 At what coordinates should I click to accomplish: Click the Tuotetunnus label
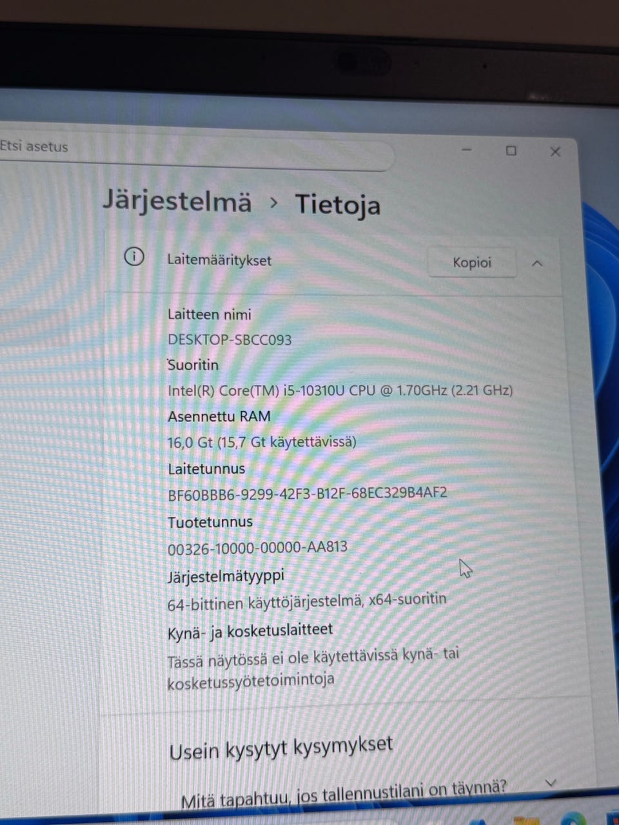tap(210, 522)
